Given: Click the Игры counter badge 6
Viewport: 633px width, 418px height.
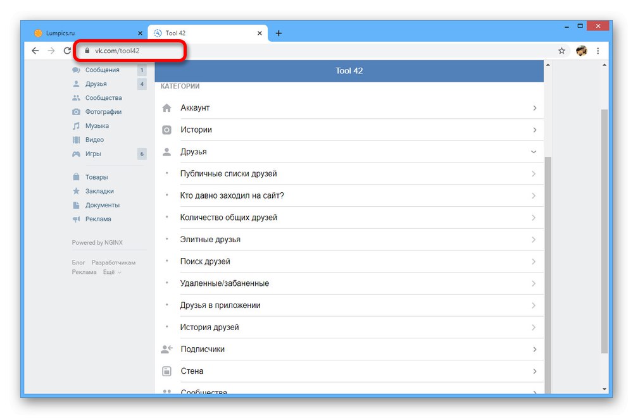Looking at the screenshot, I should click(142, 154).
